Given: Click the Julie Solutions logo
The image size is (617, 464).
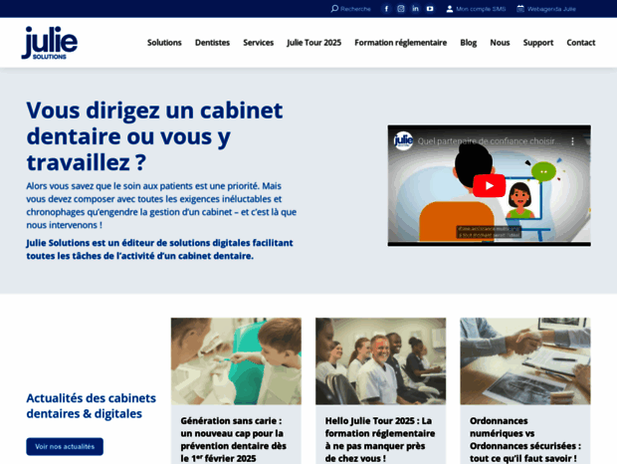Looking at the screenshot, I should [49, 43].
